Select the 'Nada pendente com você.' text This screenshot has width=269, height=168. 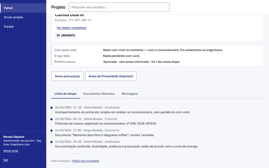point(121,56)
